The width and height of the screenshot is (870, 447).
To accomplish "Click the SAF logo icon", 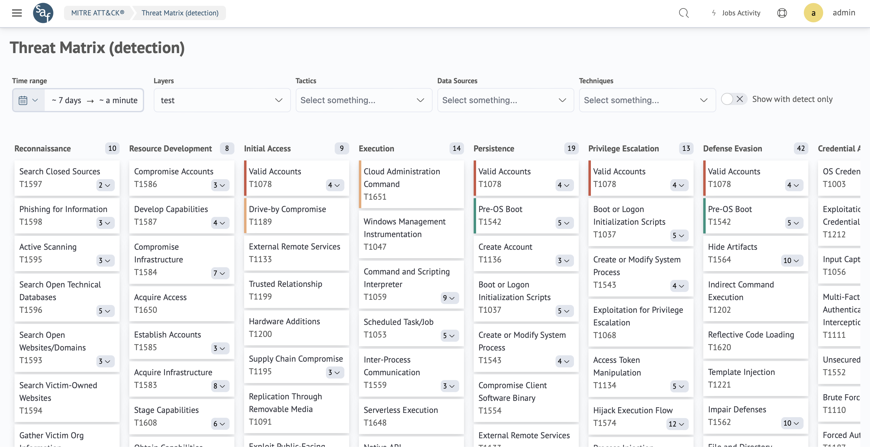I will click(x=43, y=13).
